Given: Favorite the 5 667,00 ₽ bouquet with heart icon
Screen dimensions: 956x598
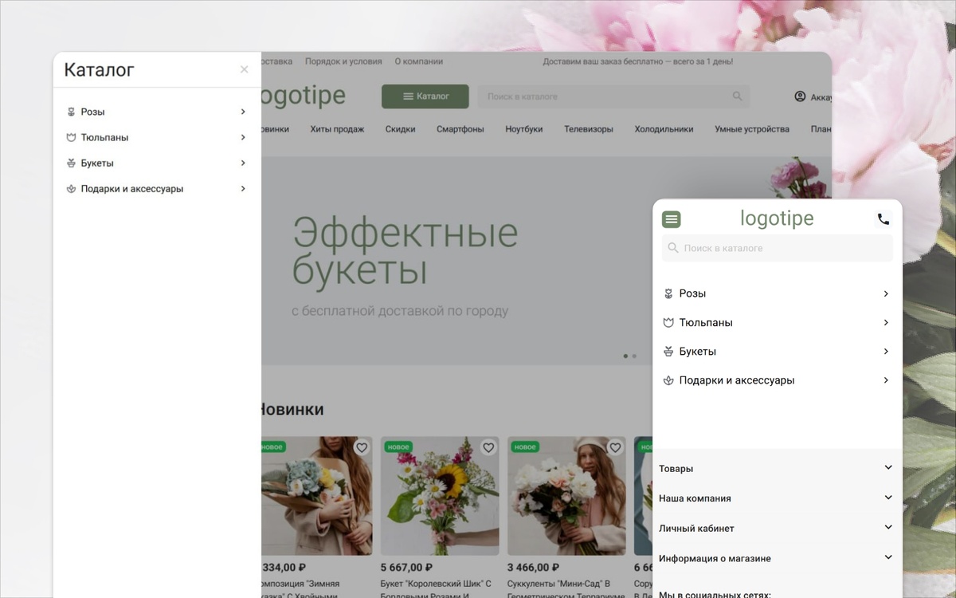Looking at the screenshot, I should pyautogui.click(x=488, y=448).
